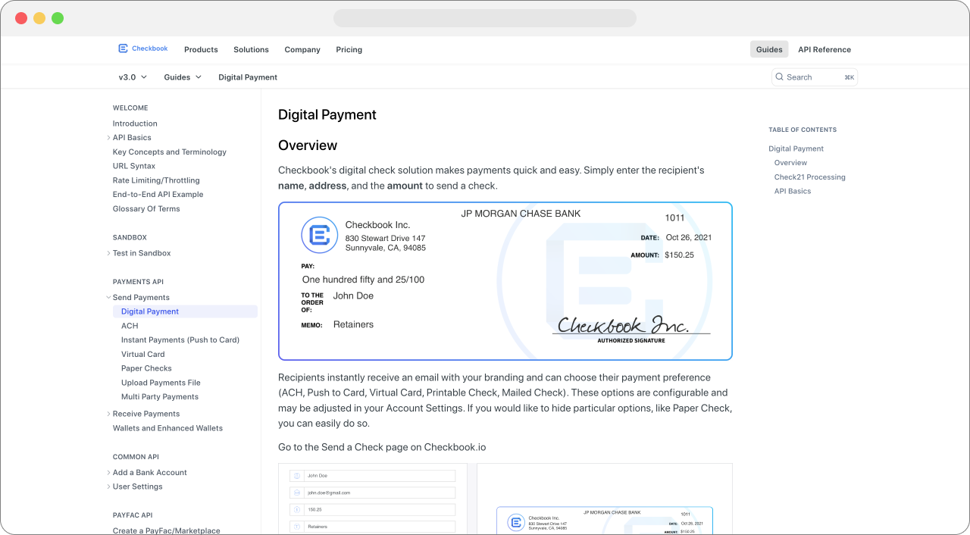
Task: Click the Checkbook logo icon
Action: point(123,48)
